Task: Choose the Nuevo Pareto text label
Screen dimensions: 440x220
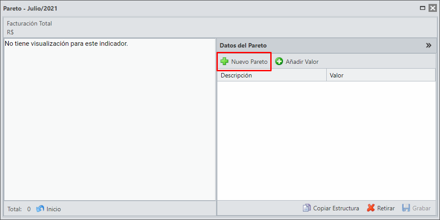Action: click(249, 62)
